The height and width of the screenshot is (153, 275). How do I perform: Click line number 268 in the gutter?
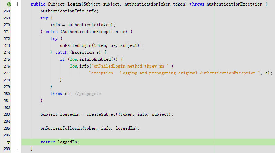tap(7, 11)
